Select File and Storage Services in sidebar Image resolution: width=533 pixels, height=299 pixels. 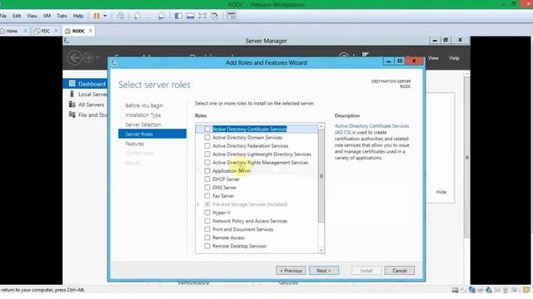point(87,115)
